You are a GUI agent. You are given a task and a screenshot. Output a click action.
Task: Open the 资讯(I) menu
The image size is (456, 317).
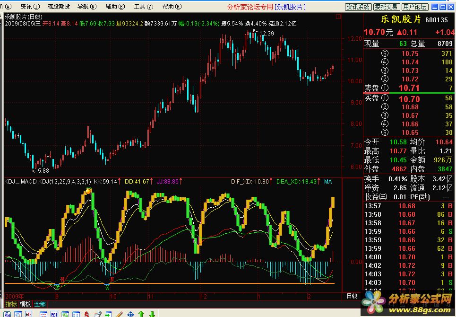[x=30, y=7]
